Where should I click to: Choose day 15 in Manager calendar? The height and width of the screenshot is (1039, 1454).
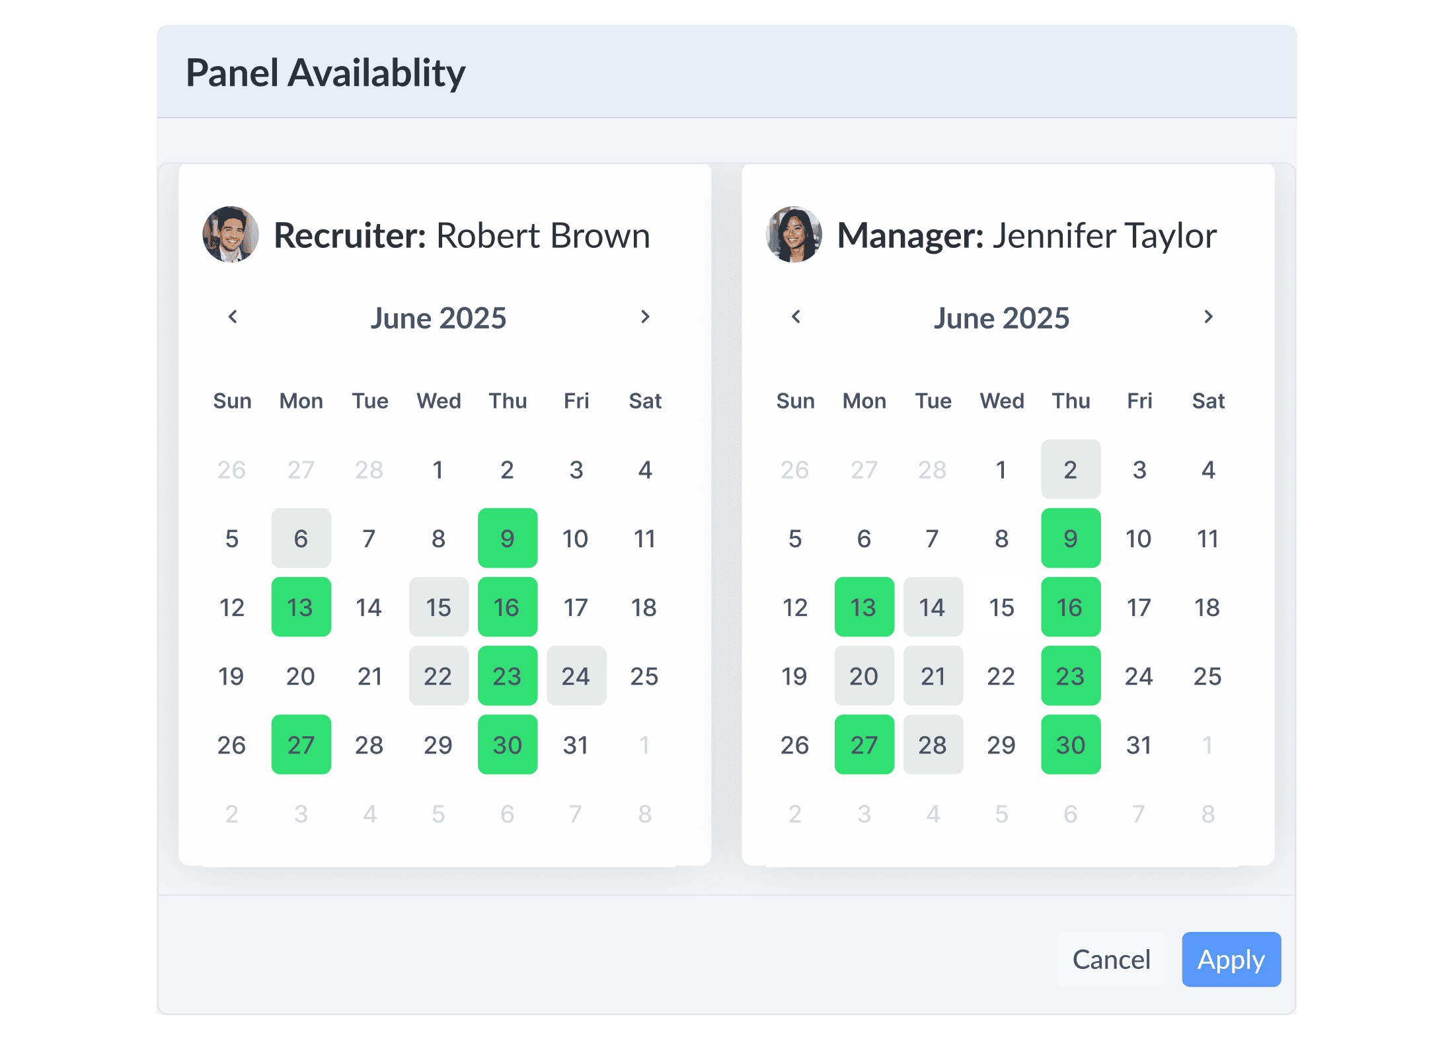[1002, 607]
